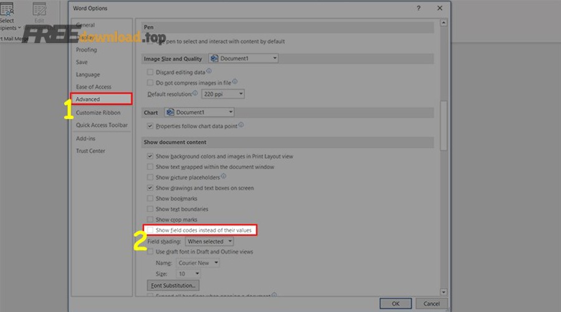This screenshot has width=561, height=312.
Task: Check Show picture placeholders
Action: [x=150, y=177]
